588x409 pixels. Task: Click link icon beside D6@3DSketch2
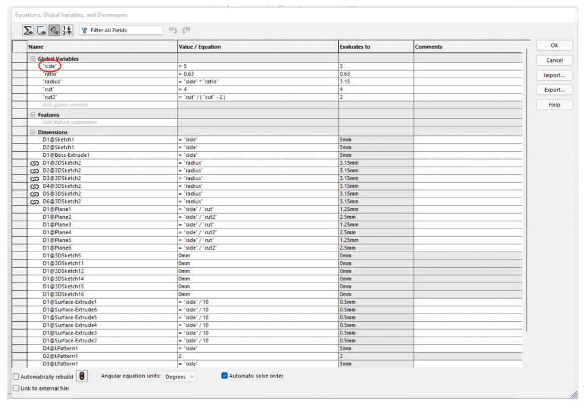[x=34, y=202]
